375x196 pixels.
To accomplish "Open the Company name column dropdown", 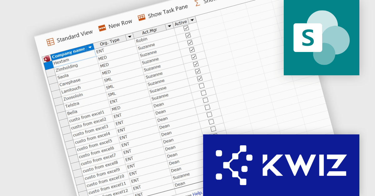I will tap(91, 48).
